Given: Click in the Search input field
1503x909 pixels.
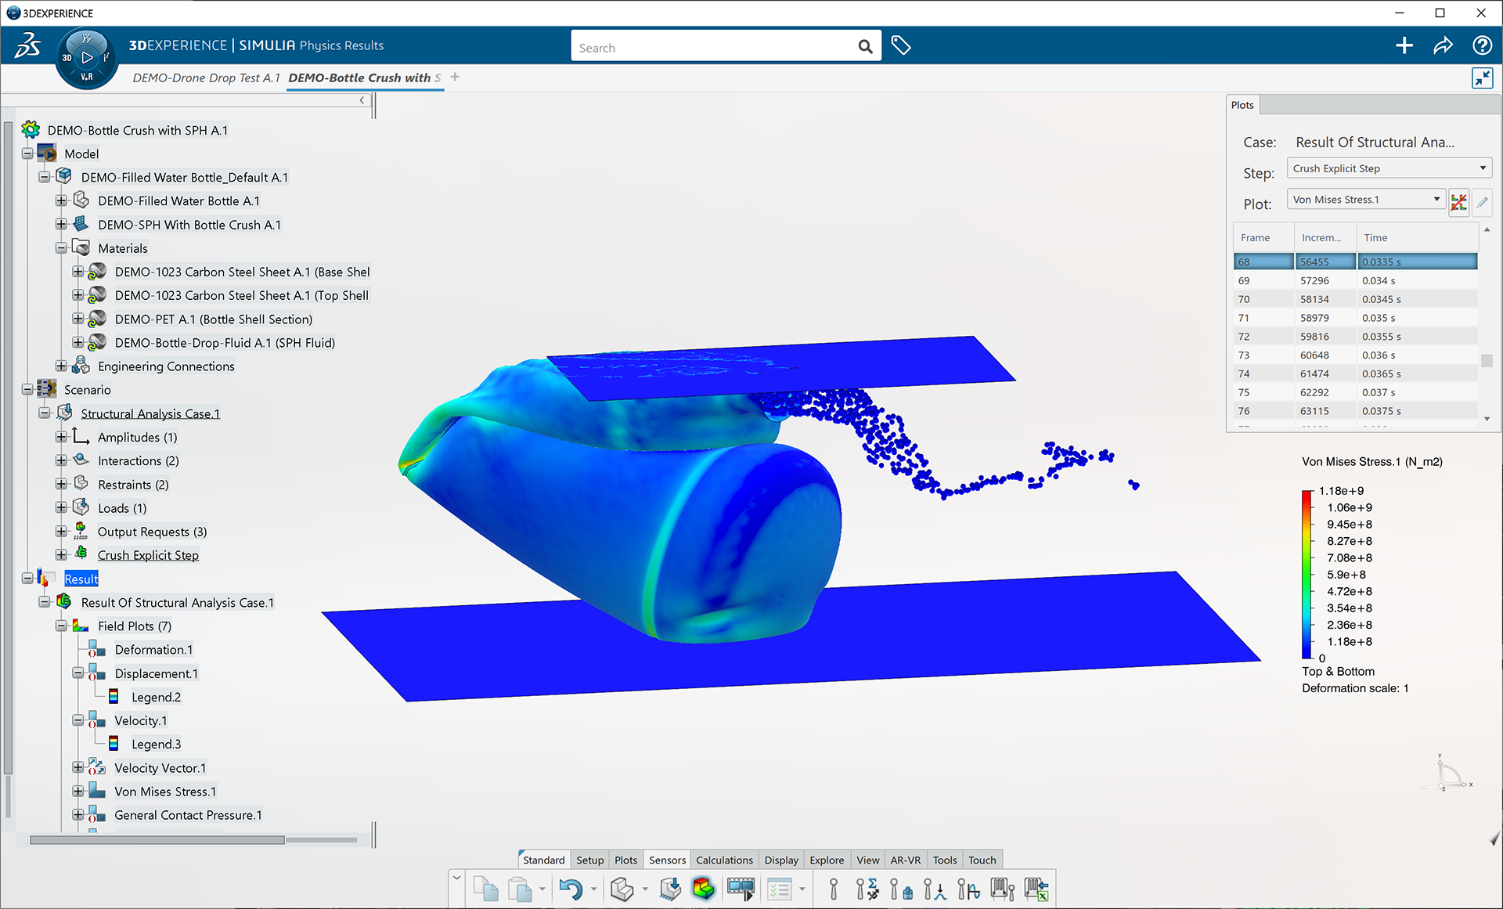Looking at the screenshot, I should click(x=714, y=47).
